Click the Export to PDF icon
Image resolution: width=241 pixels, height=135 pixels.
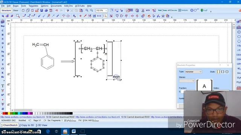(51, 10)
